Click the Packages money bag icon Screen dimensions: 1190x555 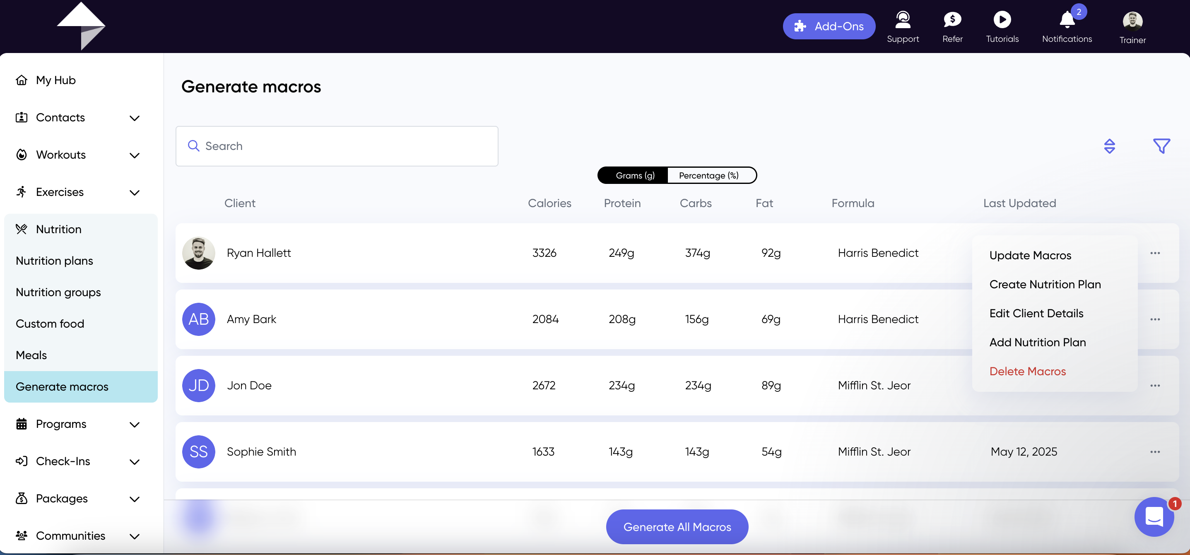click(21, 498)
